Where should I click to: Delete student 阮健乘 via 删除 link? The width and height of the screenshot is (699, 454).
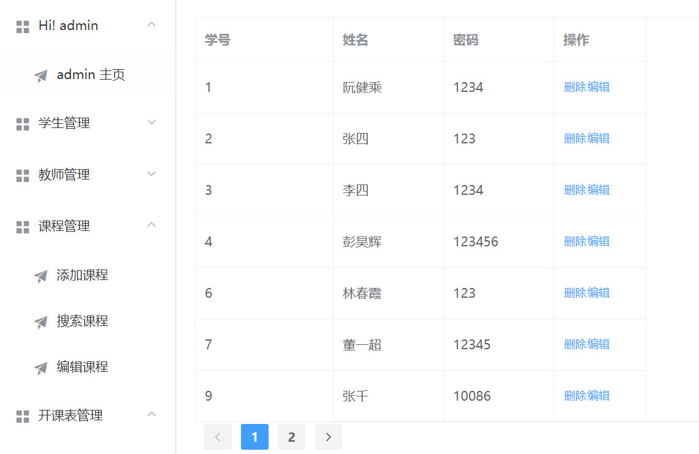click(x=575, y=87)
